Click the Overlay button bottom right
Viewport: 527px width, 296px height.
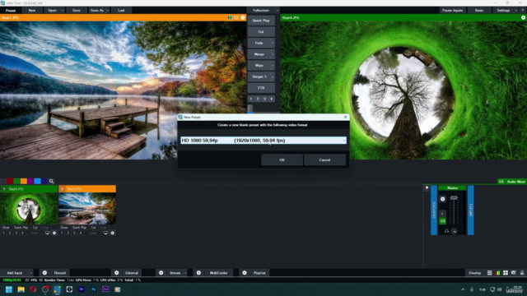pyautogui.click(x=475, y=273)
